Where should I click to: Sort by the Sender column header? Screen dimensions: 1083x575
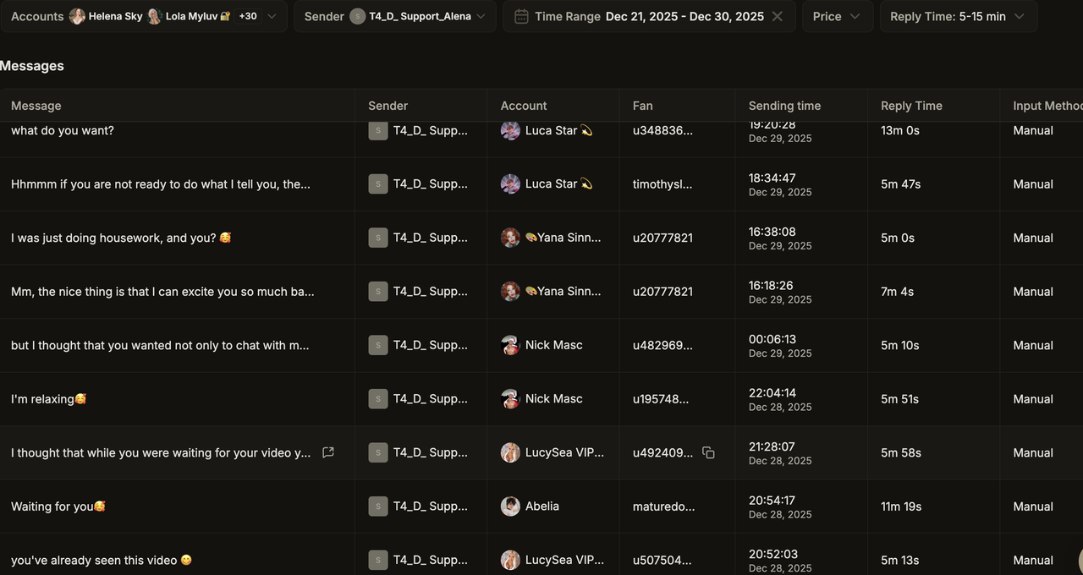388,106
